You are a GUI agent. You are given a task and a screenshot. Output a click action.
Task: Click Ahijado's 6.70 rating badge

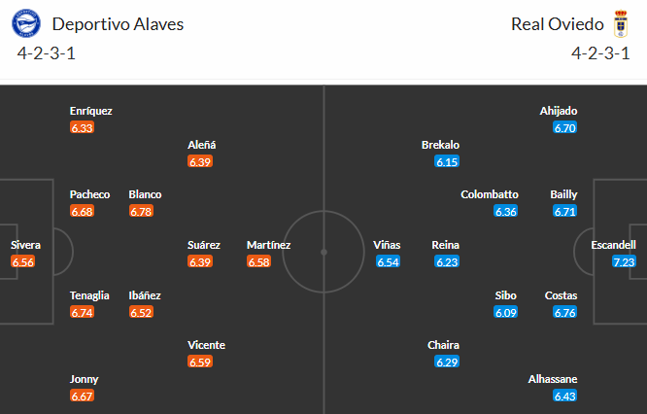coord(564,128)
